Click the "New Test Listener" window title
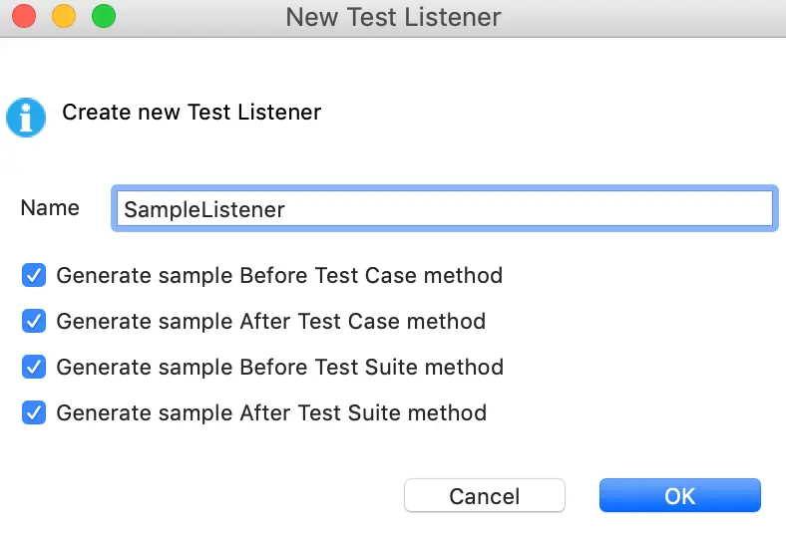Screen dimensions: 786x534 pos(393,17)
